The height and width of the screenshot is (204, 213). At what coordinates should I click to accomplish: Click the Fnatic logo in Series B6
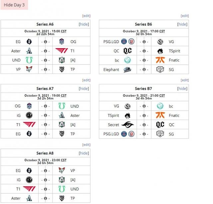click(160, 60)
